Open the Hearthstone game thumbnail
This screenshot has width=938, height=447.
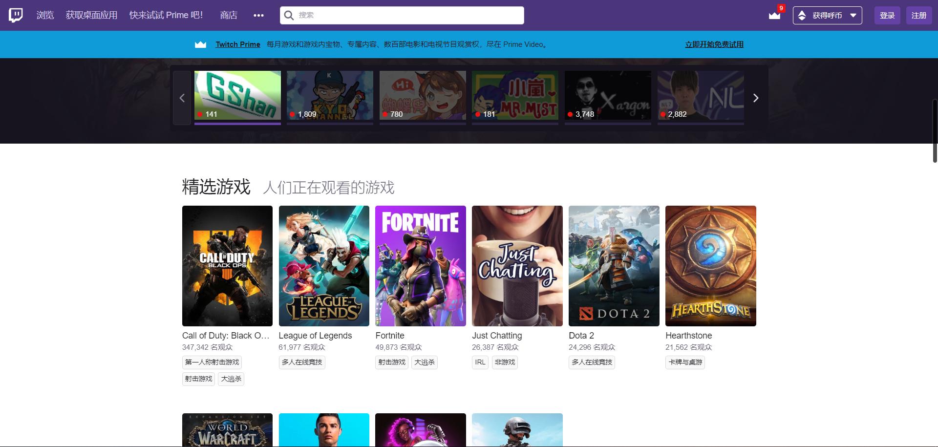pos(710,266)
